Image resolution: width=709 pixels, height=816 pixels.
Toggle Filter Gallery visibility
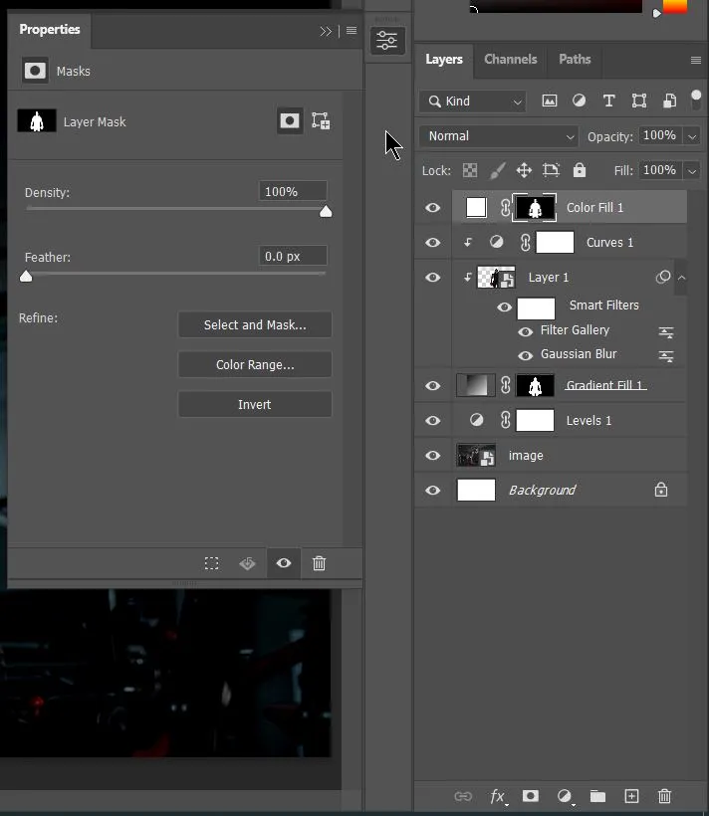(x=525, y=331)
